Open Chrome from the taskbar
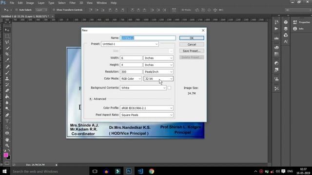The image size is (312, 175). point(152,171)
